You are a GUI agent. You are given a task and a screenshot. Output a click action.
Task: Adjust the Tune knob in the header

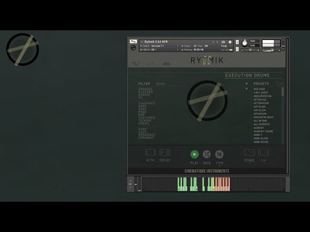[245, 43]
